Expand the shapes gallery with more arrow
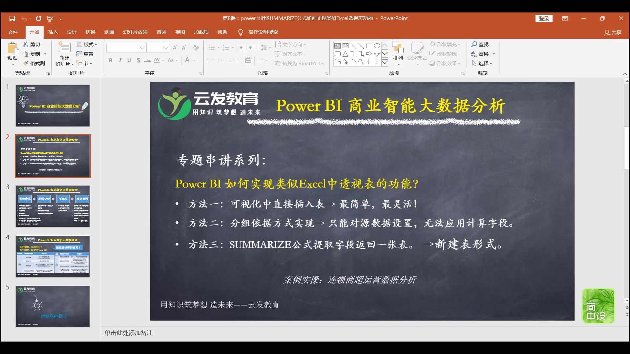630x354 pixels. [385, 62]
